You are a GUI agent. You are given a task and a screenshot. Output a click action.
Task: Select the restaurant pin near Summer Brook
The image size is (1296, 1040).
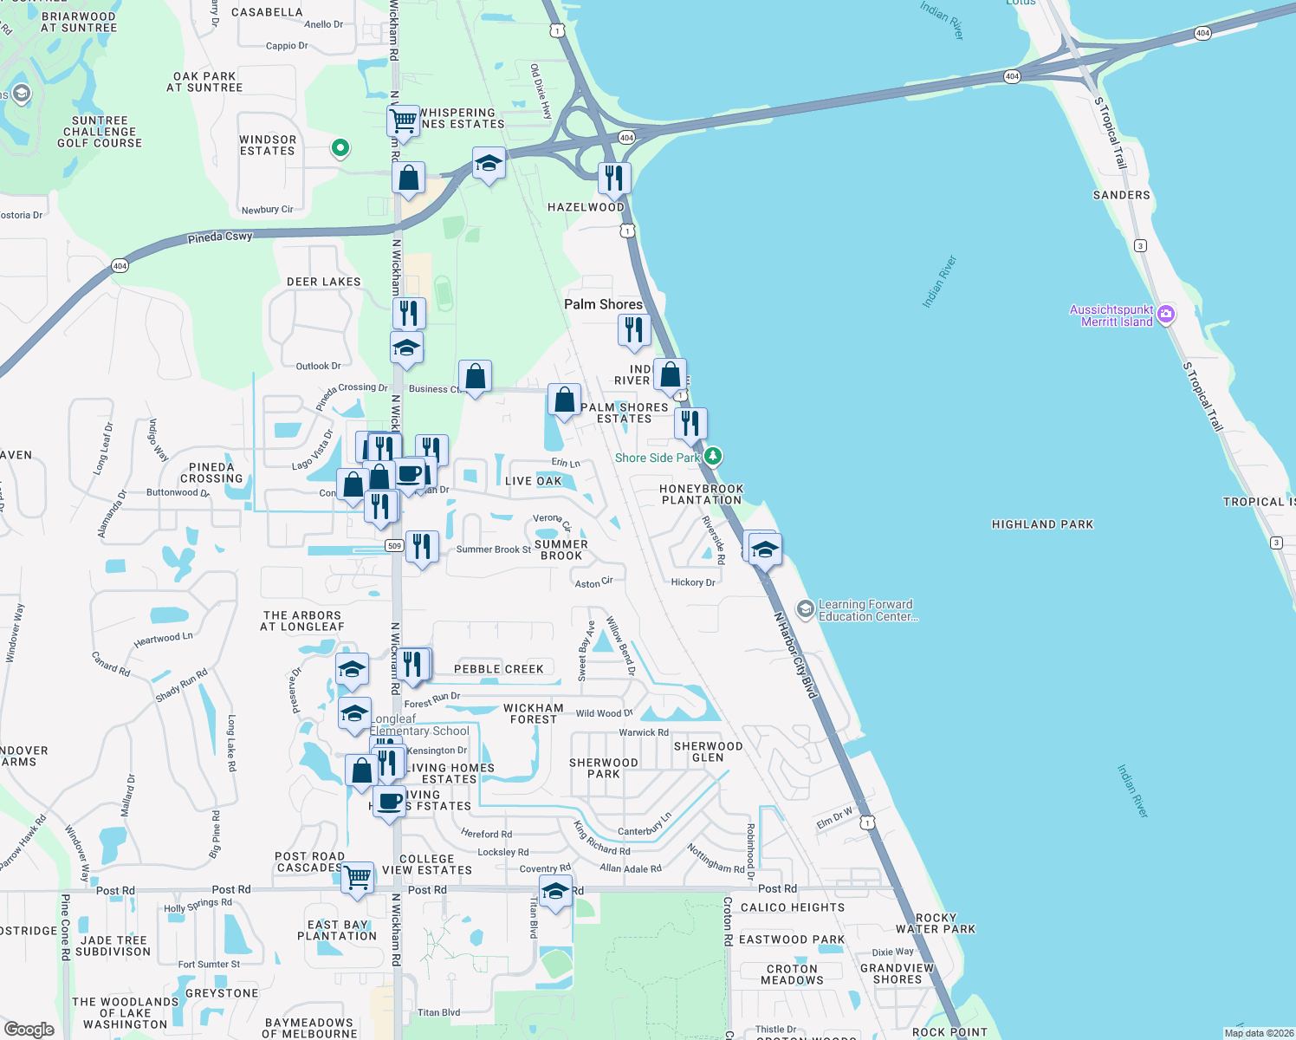pos(422,546)
